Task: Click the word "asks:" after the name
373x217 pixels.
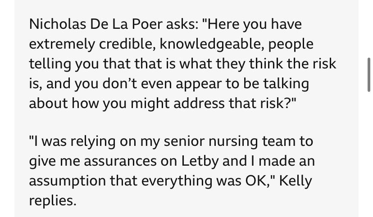Action: [x=182, y=24]
